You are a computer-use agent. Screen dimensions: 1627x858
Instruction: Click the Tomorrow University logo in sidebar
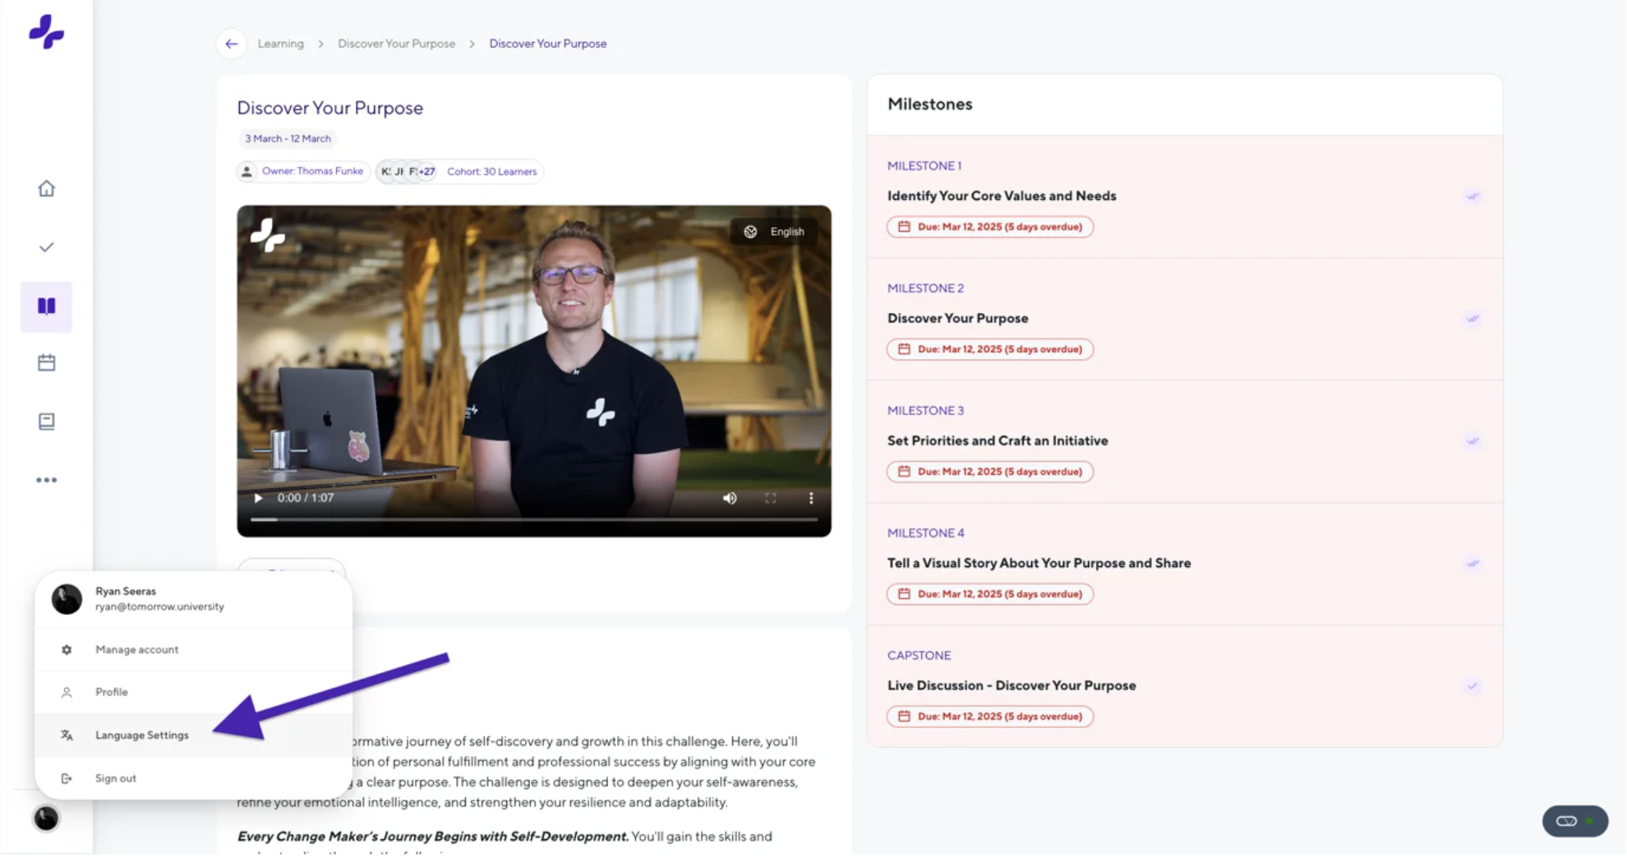point(46,32)
